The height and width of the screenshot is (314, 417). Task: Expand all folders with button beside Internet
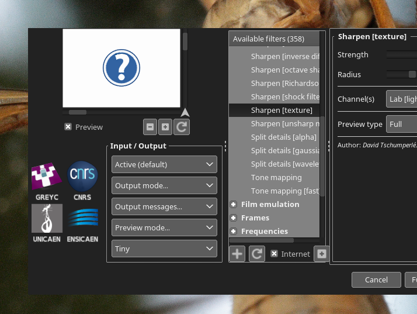click(322, 254)
